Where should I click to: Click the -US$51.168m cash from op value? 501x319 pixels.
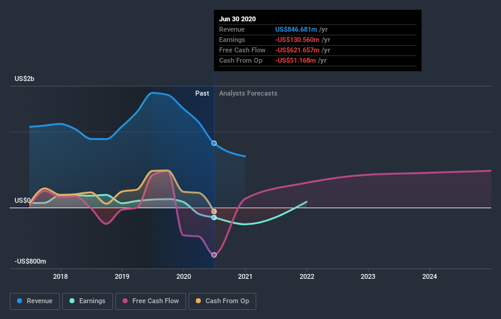(x=295, y=60)
